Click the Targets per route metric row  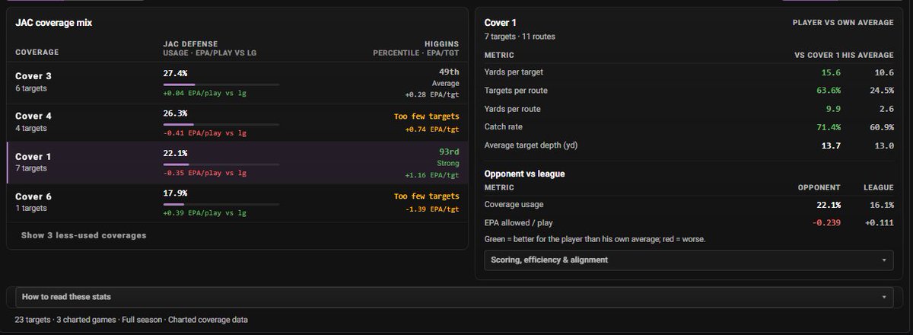[689, 91]
